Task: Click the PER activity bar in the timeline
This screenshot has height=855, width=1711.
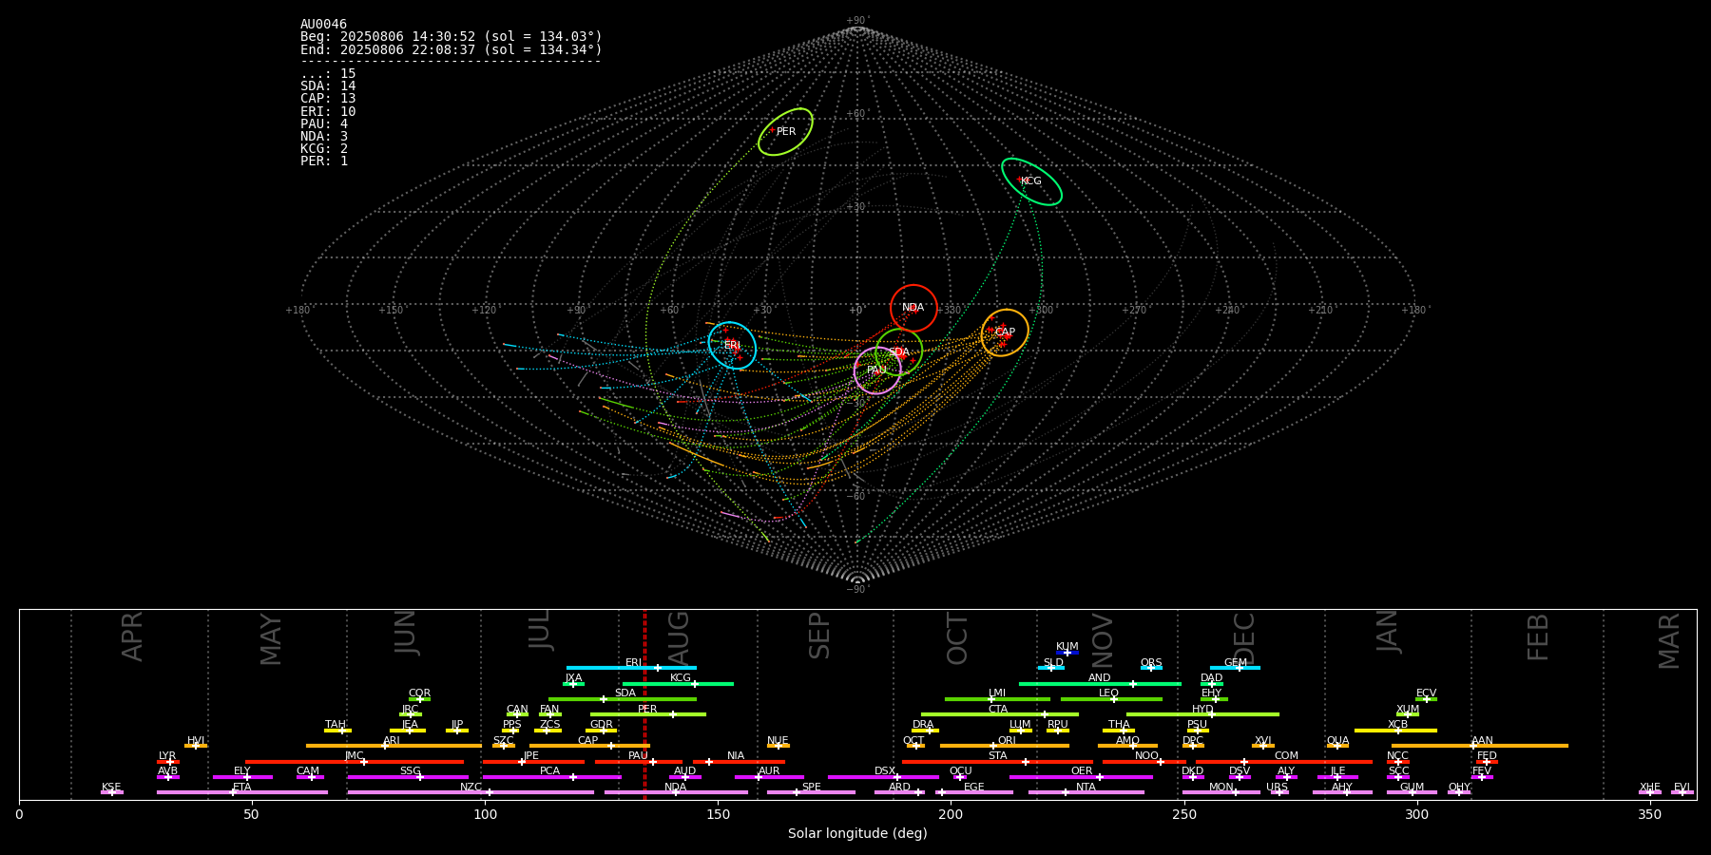Action: (647, 714)
